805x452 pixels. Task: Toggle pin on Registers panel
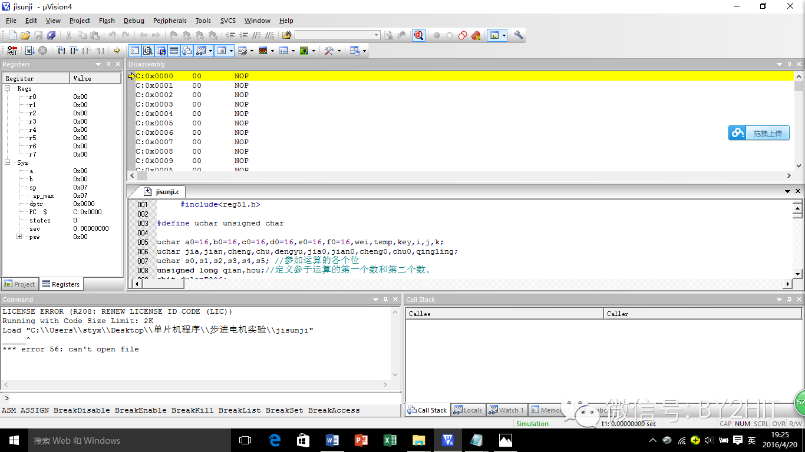(108, 64)
